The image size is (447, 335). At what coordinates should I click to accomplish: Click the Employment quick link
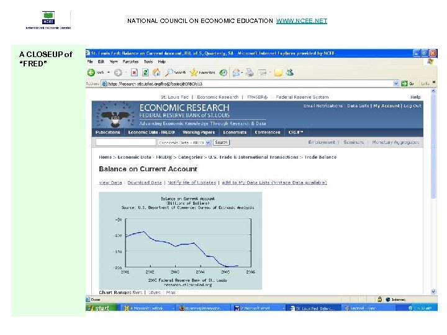click(322, 142)
